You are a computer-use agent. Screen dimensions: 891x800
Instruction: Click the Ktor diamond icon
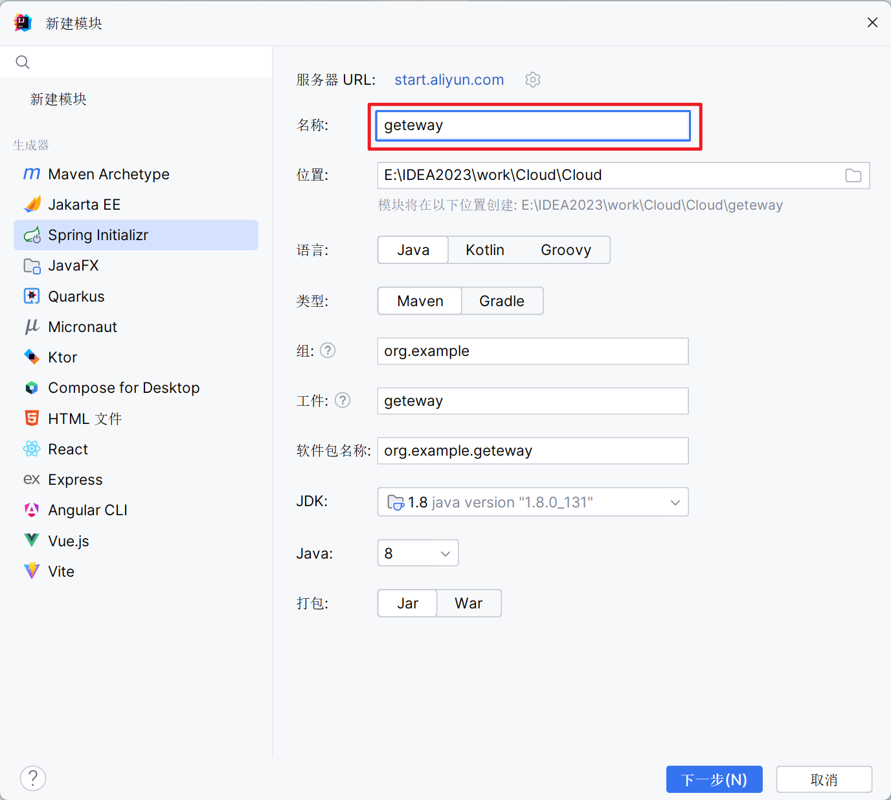click(x=32, y=357)
